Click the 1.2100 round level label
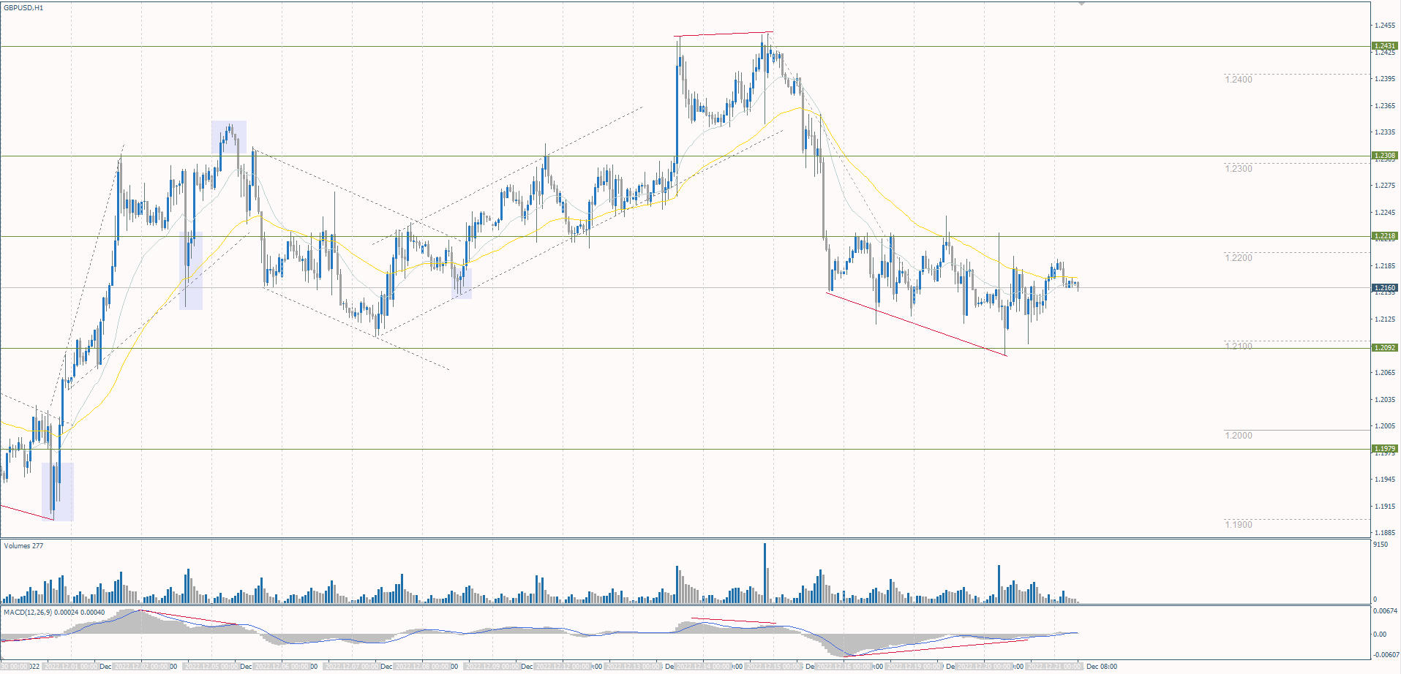 click(x=1239, y=347)
